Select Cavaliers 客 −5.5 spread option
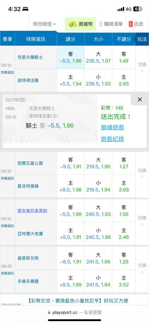The height and width of the screenshot is (324, 149). click(x=71, y=57)
